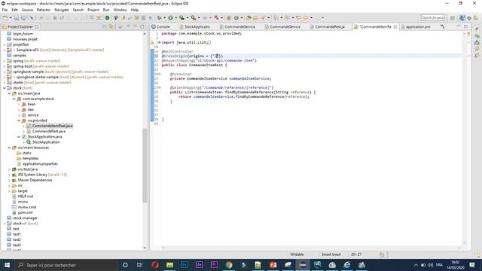This screenshot has height=271, width=482.
Task: Select the springboot-sample project
Action: click(x=29, y=72)
